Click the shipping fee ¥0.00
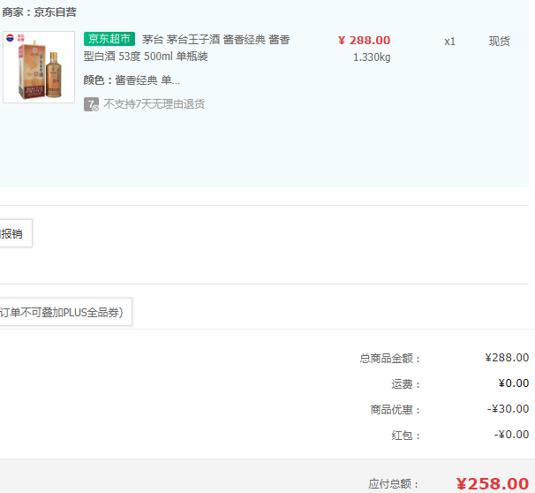Screen dimensions: 535x493 [514, 383]
